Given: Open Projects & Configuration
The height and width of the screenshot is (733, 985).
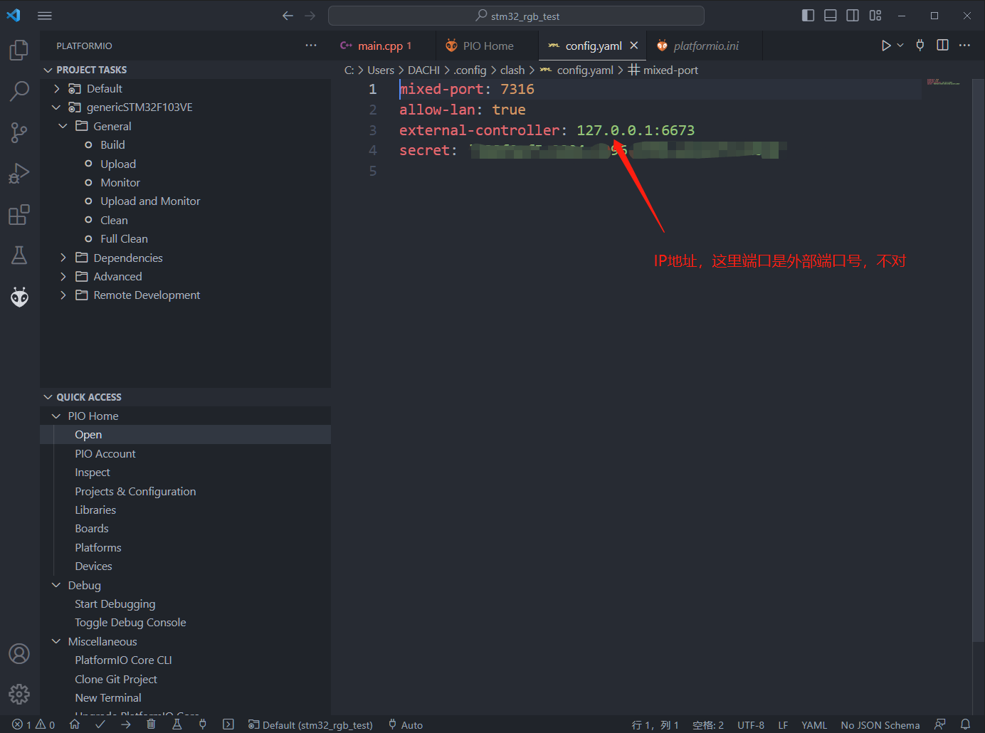Looking at the screenshot, I should [x=185, y=491].
